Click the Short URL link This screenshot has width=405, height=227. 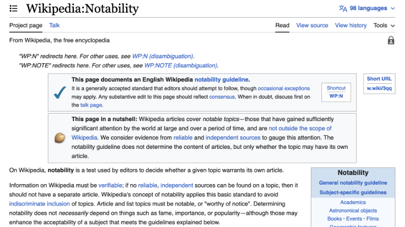pyautogui.click(x=379, y=79)
